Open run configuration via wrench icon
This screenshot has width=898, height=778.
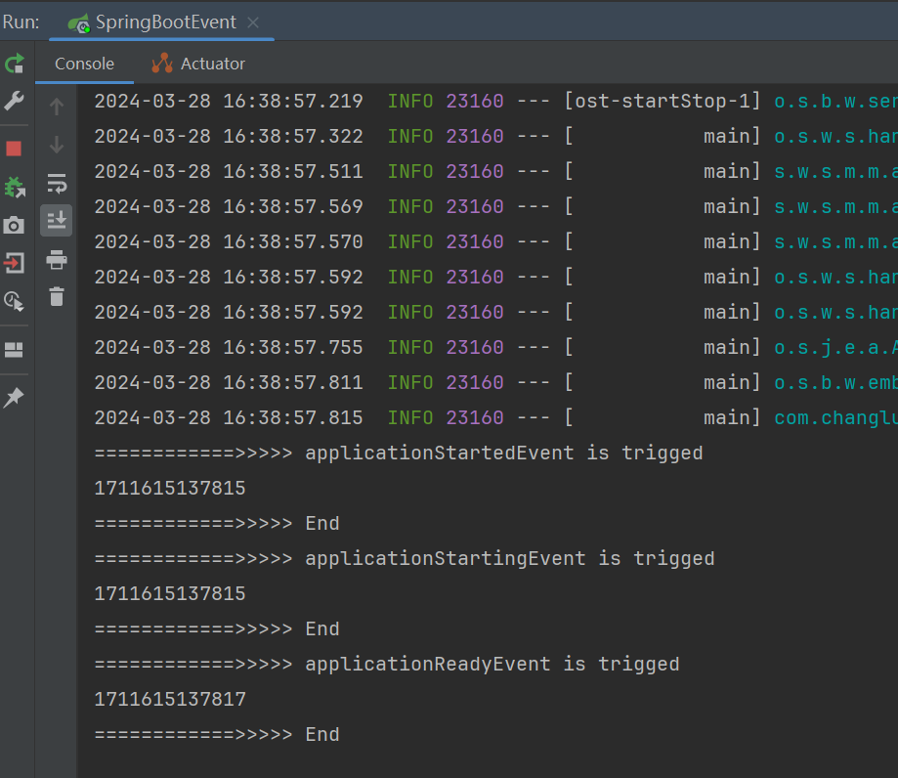coord(14,101)
